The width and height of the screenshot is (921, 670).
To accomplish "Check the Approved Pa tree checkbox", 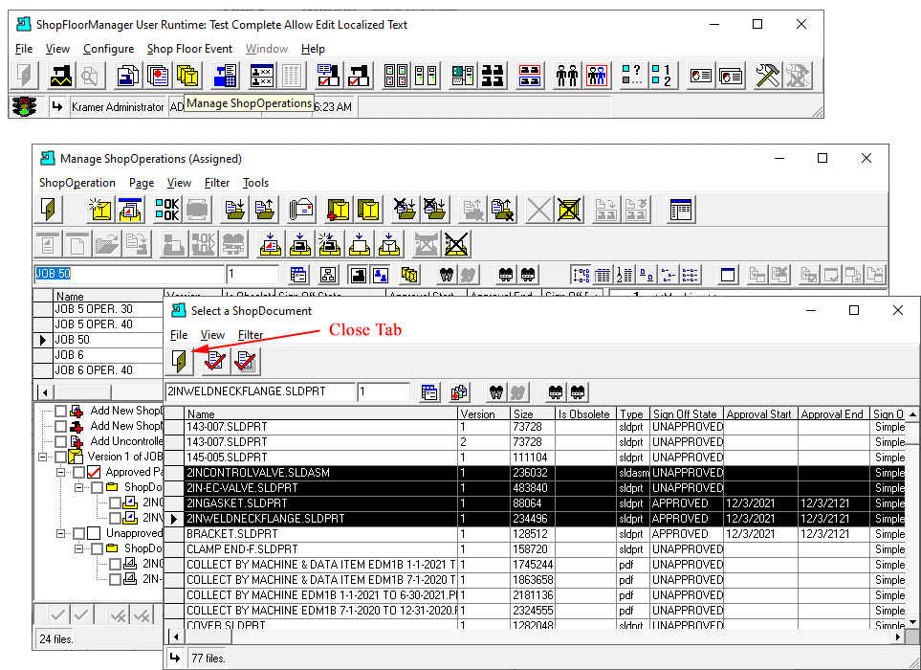I will [x=78, y=472].
